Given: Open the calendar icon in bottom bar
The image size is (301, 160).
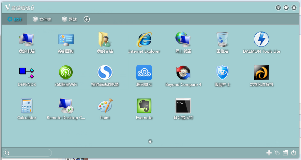Looking at the screenshot, I should pos(285,153).
